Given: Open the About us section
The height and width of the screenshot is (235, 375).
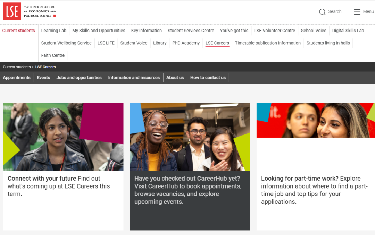Looking at the screenshot, I should 175,78.
